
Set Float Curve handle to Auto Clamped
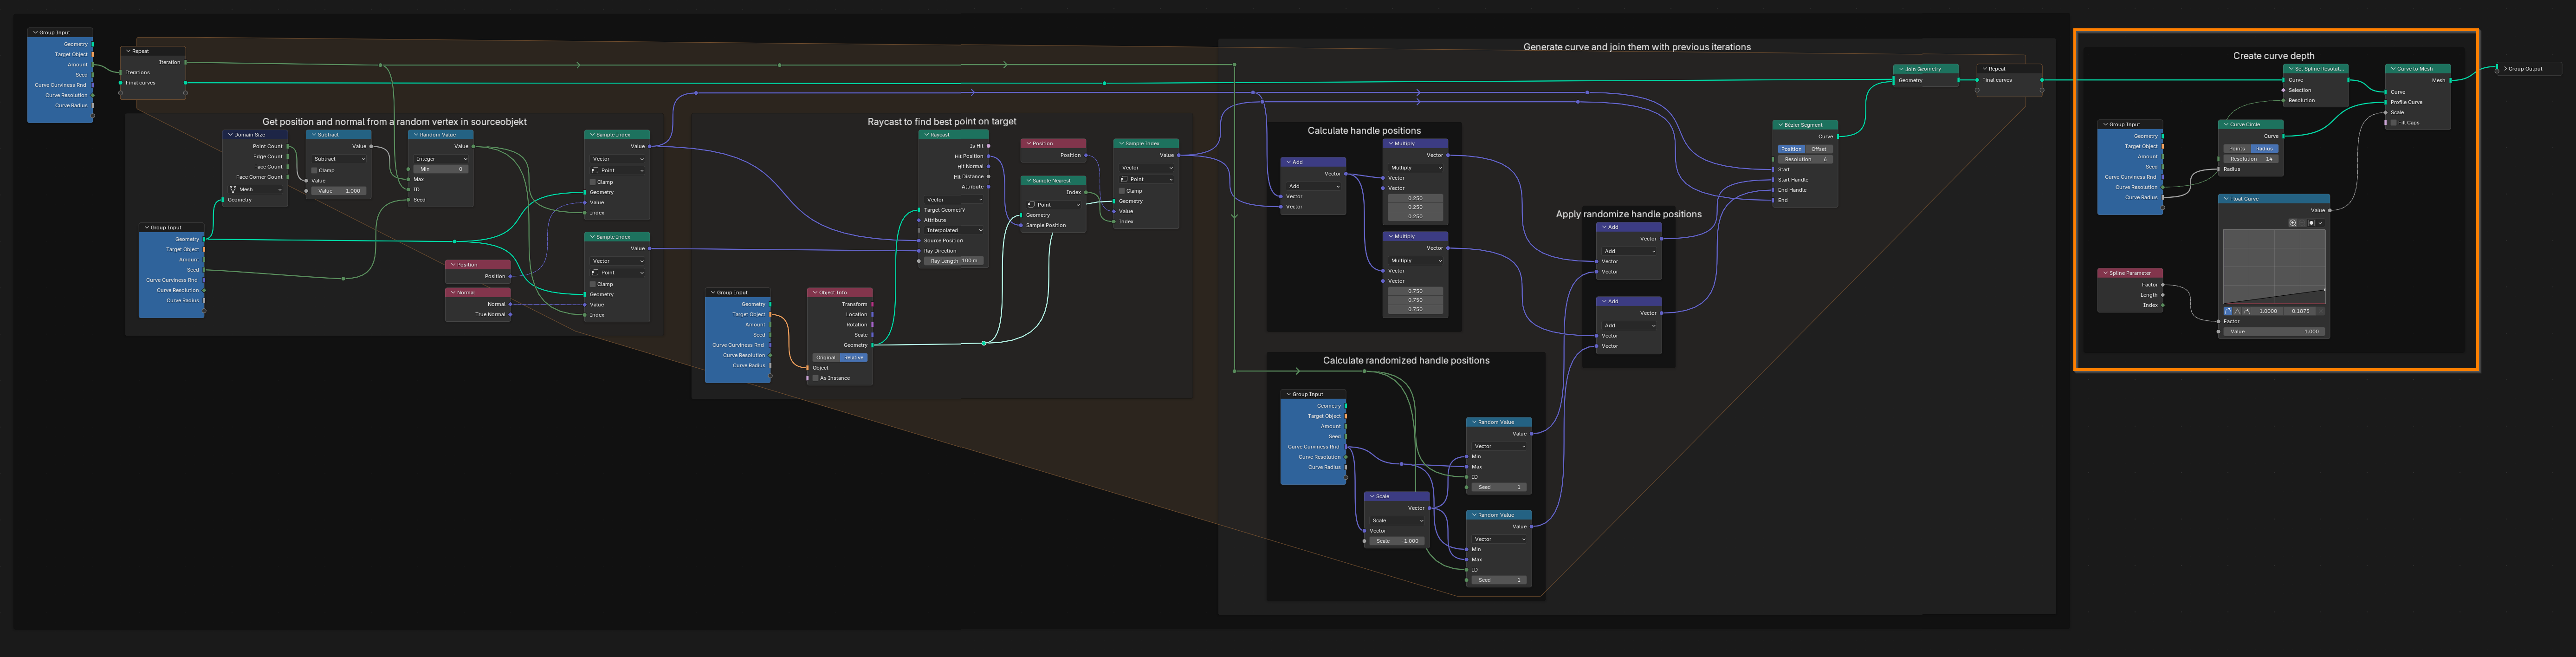[x=2247, y=311]
